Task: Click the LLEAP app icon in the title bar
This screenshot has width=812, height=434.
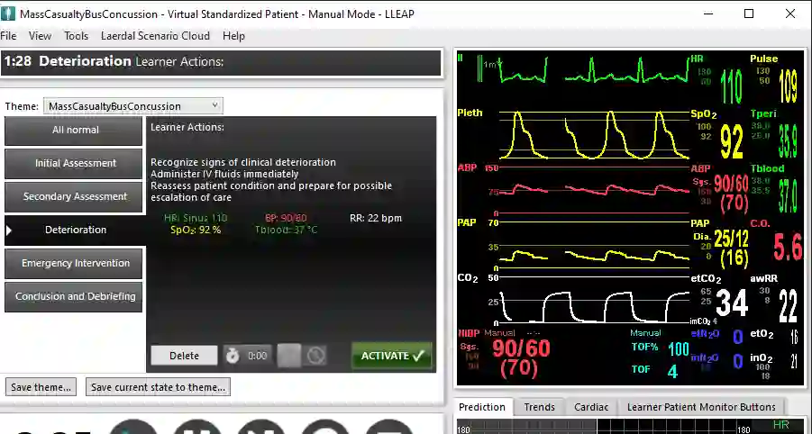Action: [x=8, y=14]
